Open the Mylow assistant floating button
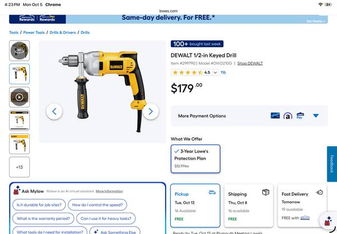 pyautogui.click(x=328, y=221)
